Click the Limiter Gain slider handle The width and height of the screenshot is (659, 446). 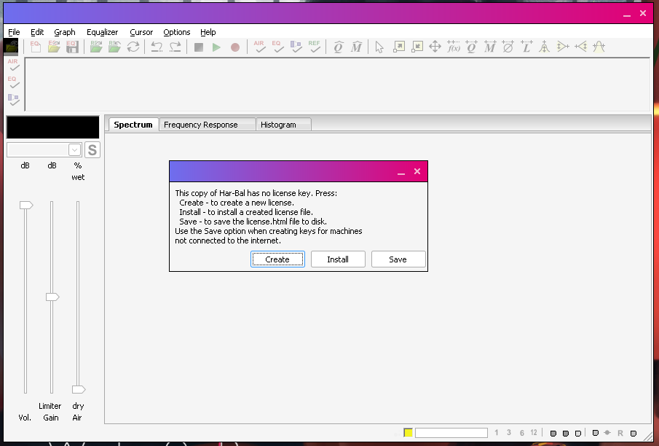(x=52, y=297)
